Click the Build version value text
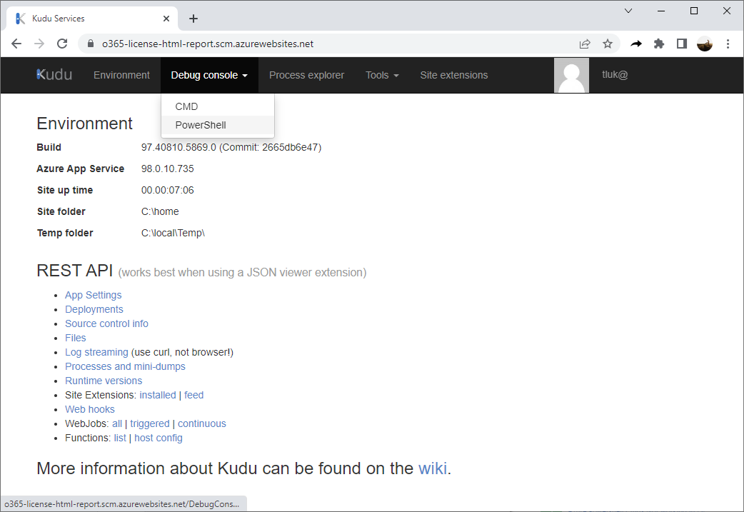 [231, 147]
